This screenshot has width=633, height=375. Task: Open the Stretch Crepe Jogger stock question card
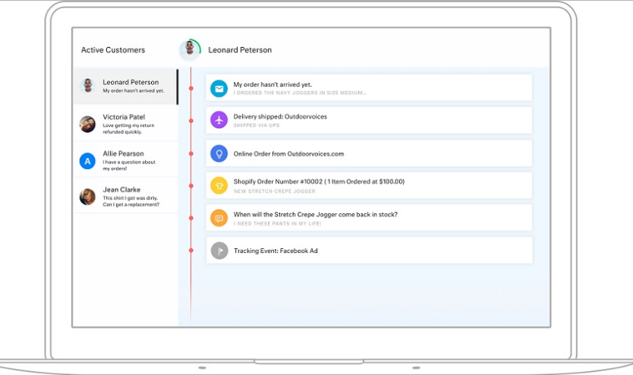point(369,218)
